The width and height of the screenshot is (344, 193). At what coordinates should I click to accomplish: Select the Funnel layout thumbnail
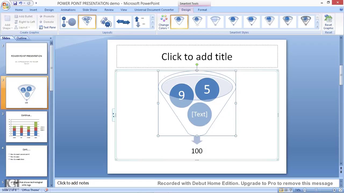tap(87, 22)
